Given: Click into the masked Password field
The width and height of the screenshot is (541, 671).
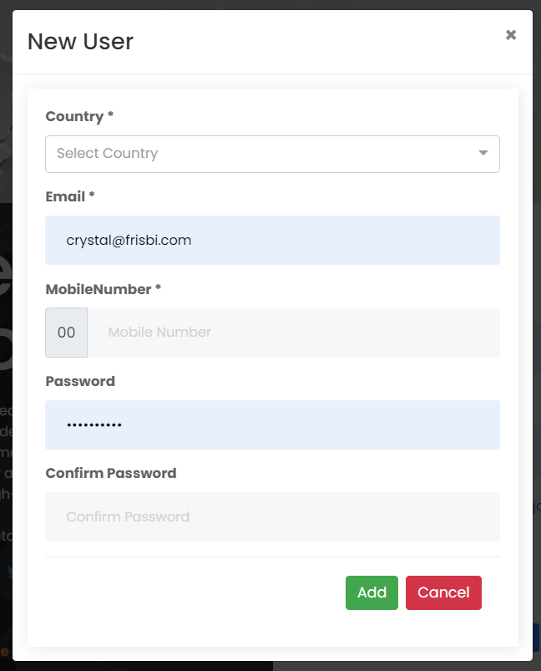Looking at the screenshot, I should coord(272,425).
